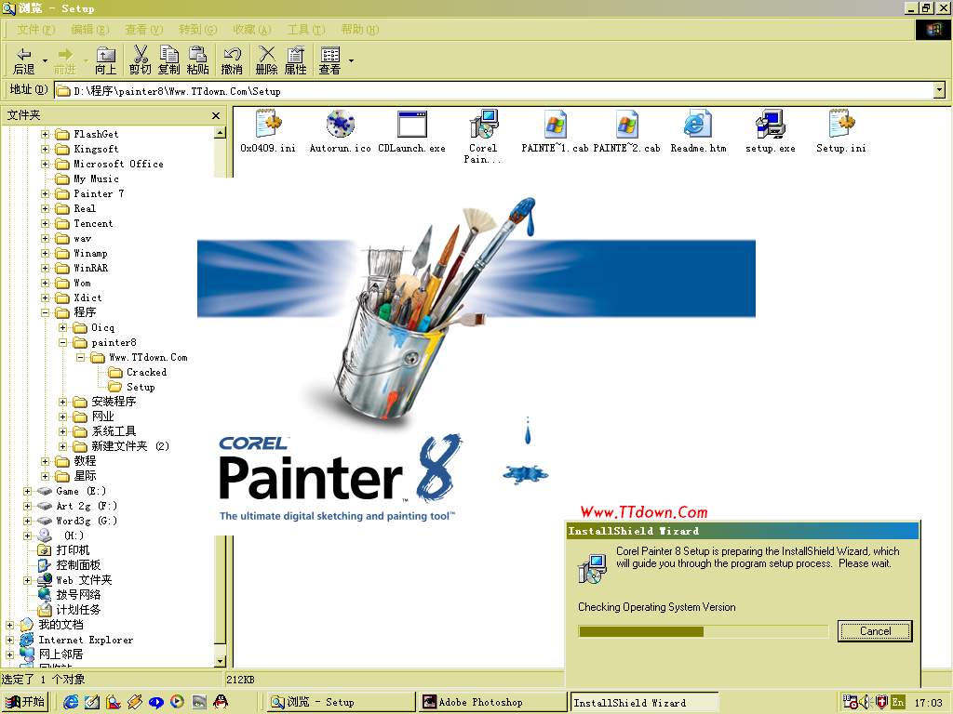
Task: Select the Tencent folder in tree
Action: (85, 223)
